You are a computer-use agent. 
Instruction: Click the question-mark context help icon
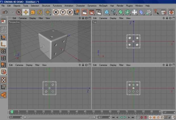(x=156, y=12)
